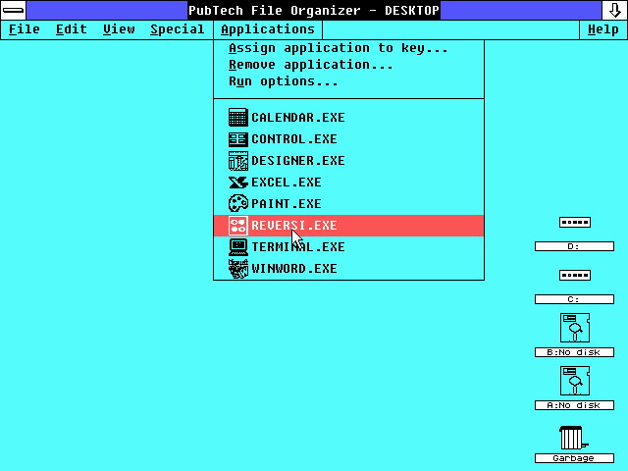Viewport: 628px width, 471px height.
Task: Click the CONTROL.EXE control panel icon
Action: (237, 139)
